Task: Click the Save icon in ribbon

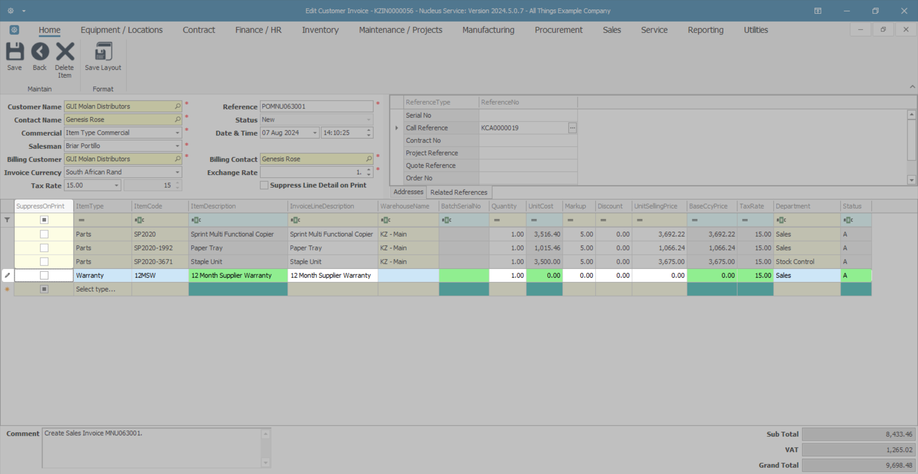Action: tap(14, 52)
